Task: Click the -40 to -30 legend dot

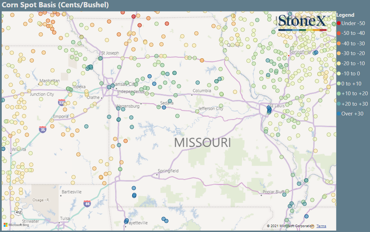Action: tap(339, 43)
